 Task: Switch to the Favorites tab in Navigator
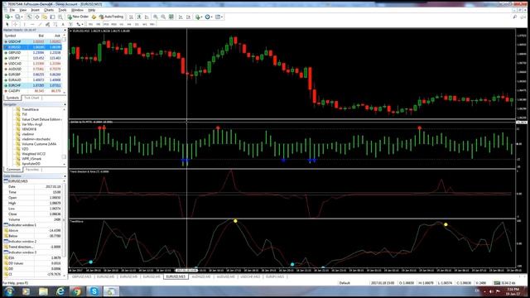click(x=33, y=170)
